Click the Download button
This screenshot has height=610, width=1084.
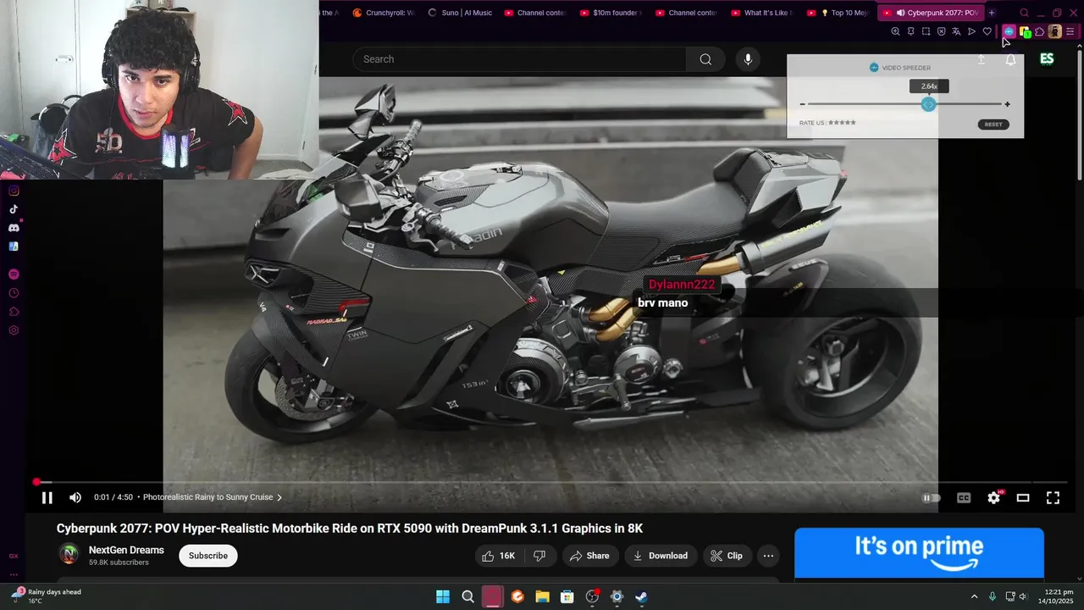[x=661, y=556]
